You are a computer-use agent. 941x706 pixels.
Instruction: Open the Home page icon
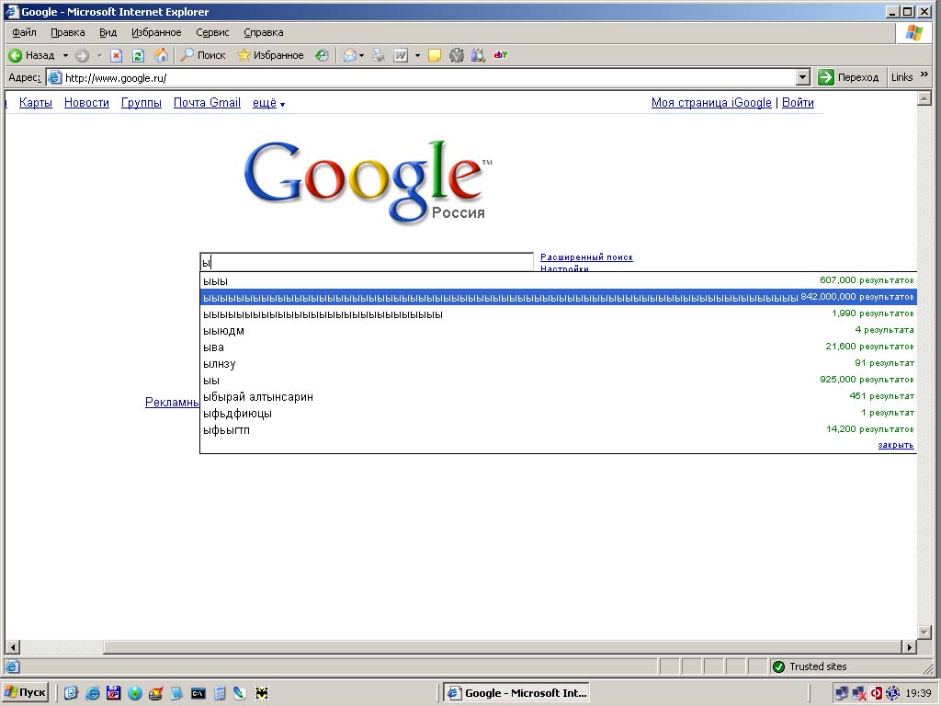(161, 56)
